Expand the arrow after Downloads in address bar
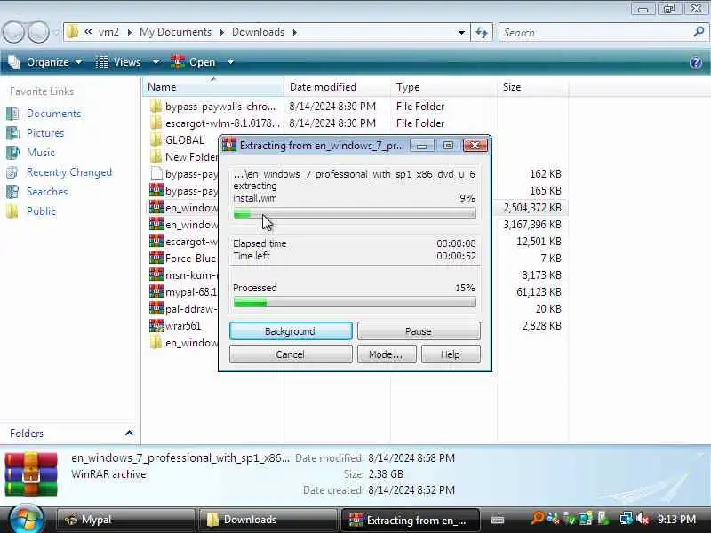Viewport: 711px width, 533px height. click(295, 32)
